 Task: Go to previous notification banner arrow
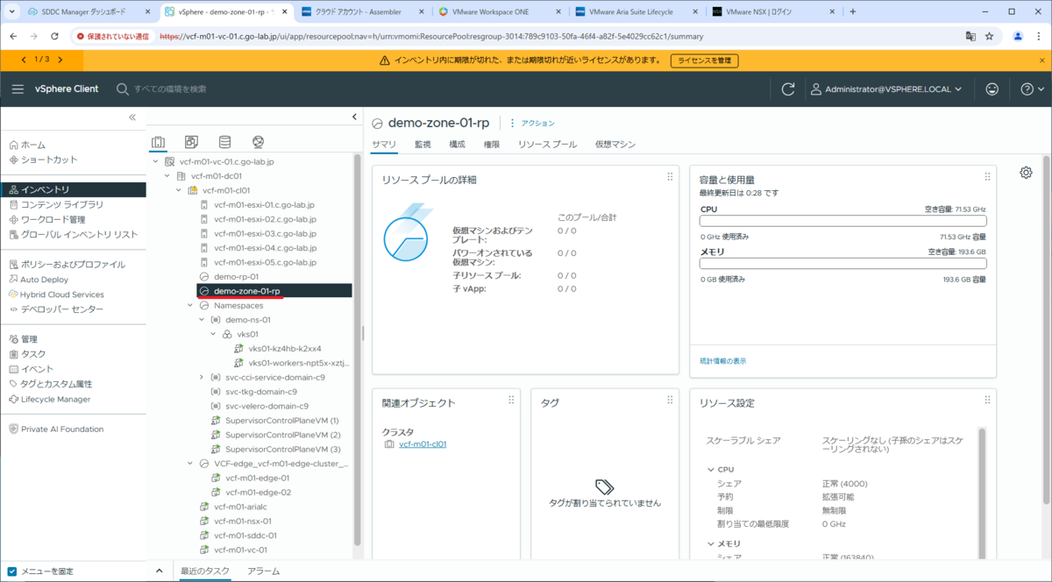tap(25, 60)
